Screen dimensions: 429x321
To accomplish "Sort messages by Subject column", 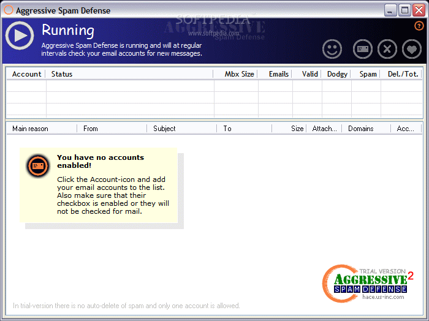I will [x=182, y=129].
